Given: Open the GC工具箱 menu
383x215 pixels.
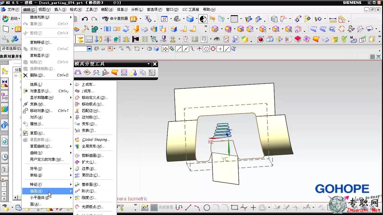Looking at the screenshot, I should pos(191,10).
